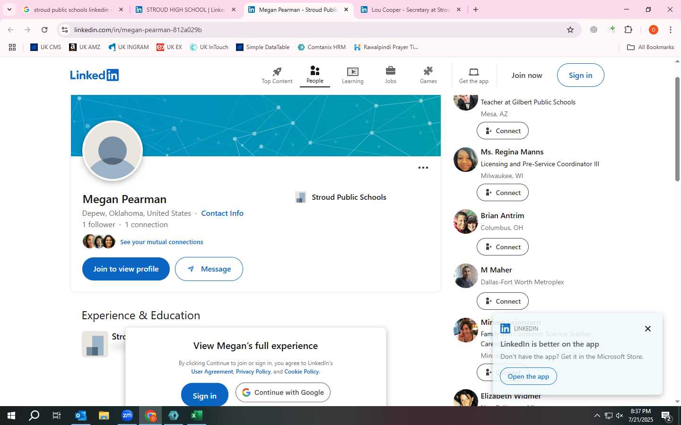Click Get the app laptop icon
The height and width of the screenshot is (425, 681).
pyautogui.click(x=473, y=72)
